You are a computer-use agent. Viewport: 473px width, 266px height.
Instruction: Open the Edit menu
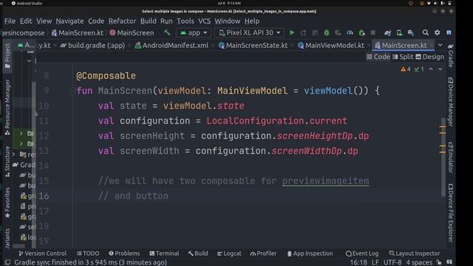coord(26,21)
